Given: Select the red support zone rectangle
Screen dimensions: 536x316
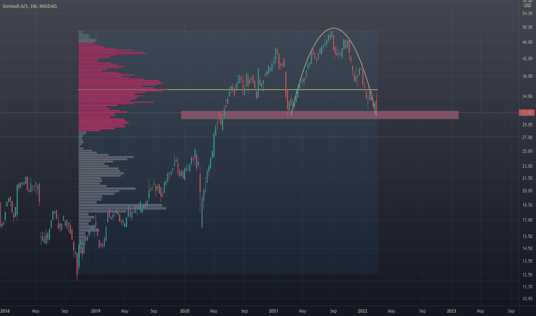Looking at the screenshot, I should point(320,115).
